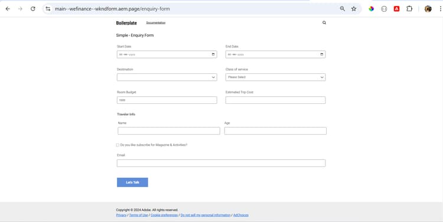Click the site search magnifier icon
Screen dimensions: 443x222
pyautogui.click(x=324, y=22)
